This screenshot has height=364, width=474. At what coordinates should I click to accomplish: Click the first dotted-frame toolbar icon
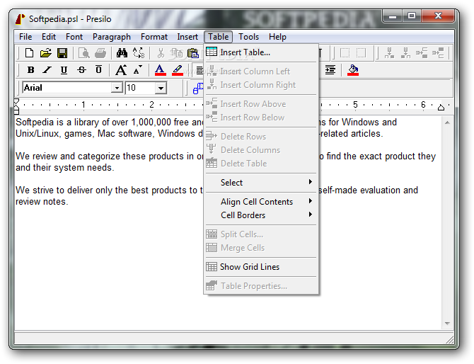pos(345,53)
